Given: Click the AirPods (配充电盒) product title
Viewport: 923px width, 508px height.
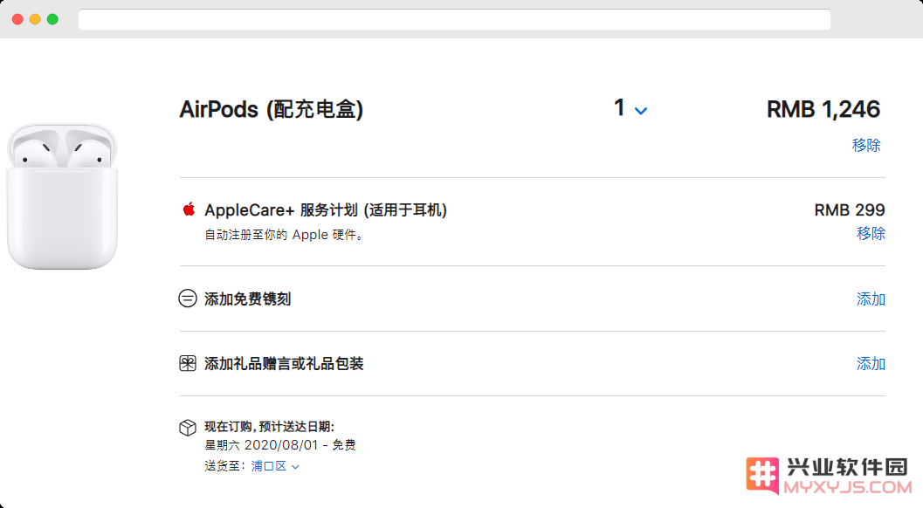Looking at the screenshot, I should 272,109.
